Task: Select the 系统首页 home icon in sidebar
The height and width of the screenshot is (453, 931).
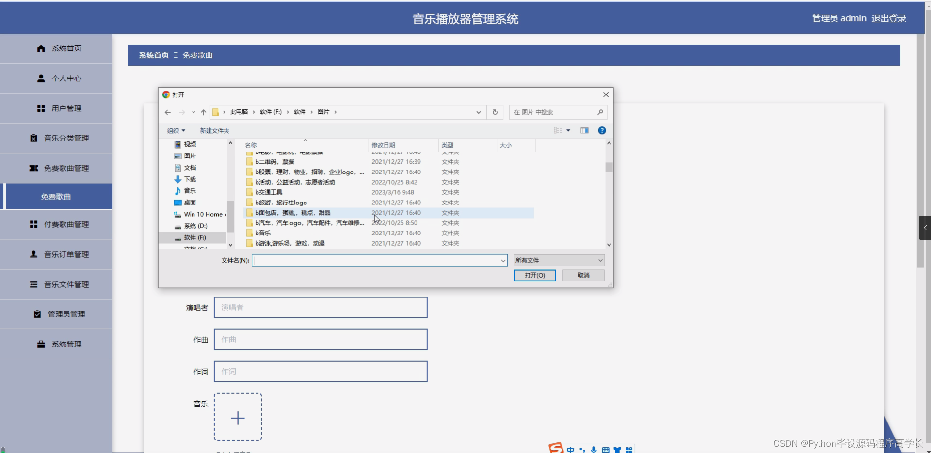Action: (x=41, y=48)
